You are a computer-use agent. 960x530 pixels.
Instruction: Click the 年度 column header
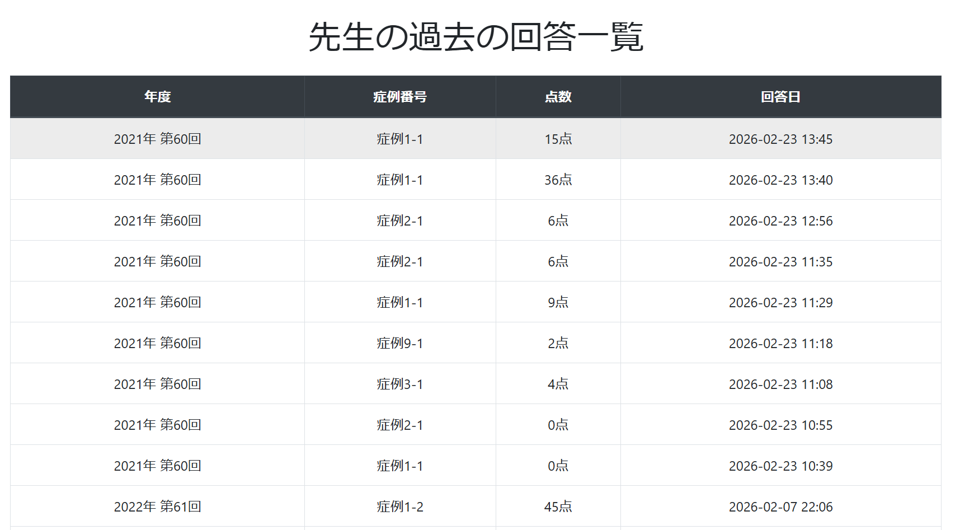pyautogui.click(x=157, y=97)
